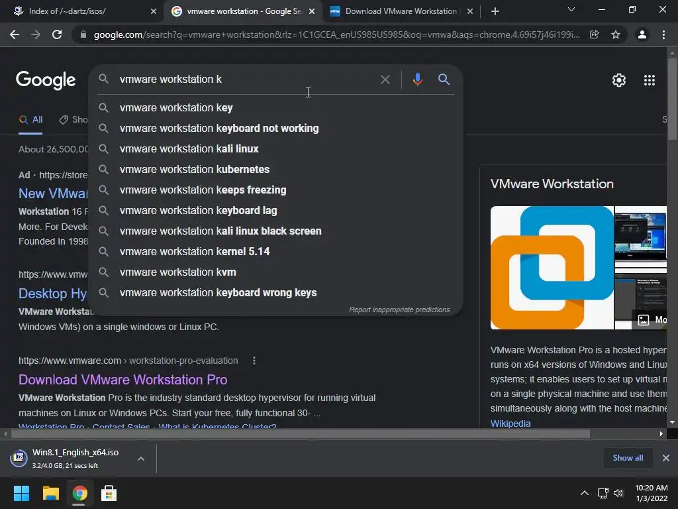Bookmark this page with the star icon
678x509 pixels.
[x=616, y=34]
